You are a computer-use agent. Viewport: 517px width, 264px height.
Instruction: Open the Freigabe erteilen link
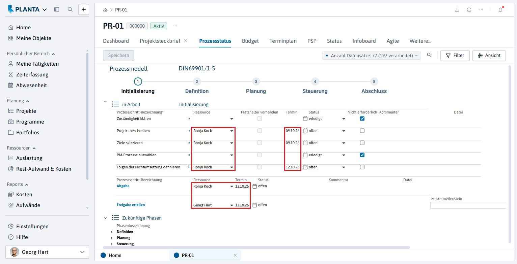pyautogui.click(x=131, y=205)
